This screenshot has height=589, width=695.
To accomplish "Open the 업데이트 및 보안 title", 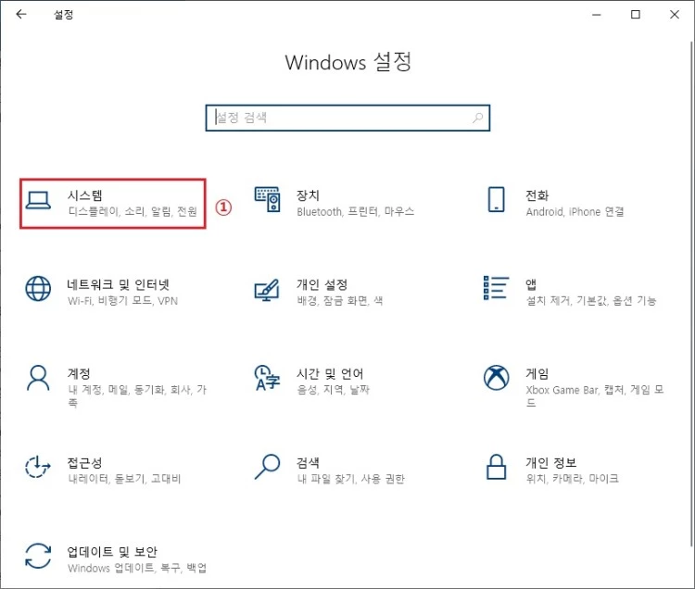I will (x=112, y=552).
